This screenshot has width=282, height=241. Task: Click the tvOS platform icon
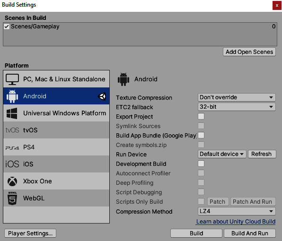(x=12, y=130)
